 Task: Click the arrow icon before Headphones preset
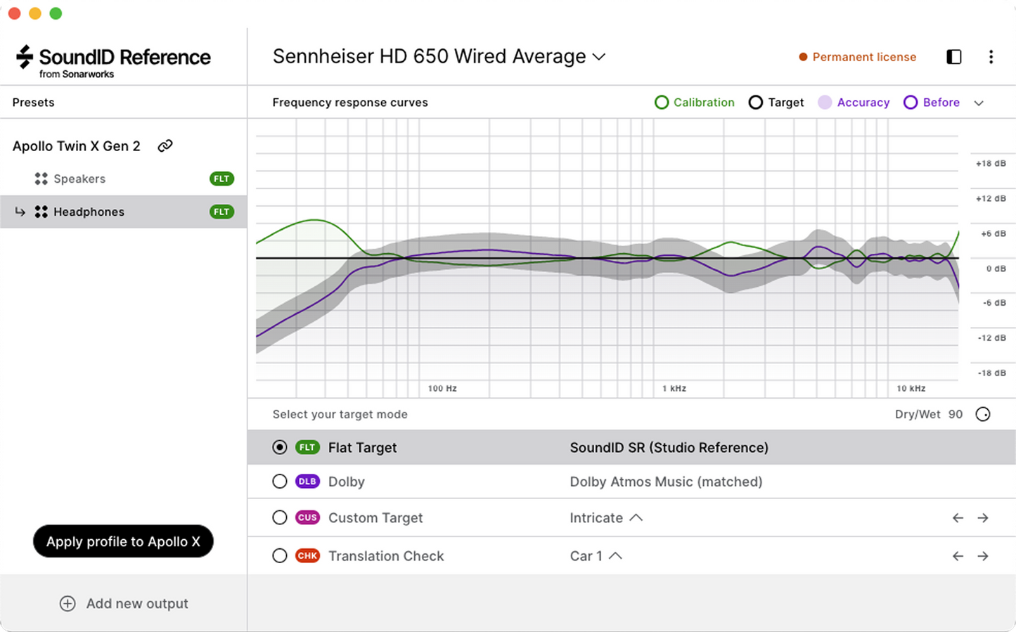pyautogui.click(x=20, y=212)
